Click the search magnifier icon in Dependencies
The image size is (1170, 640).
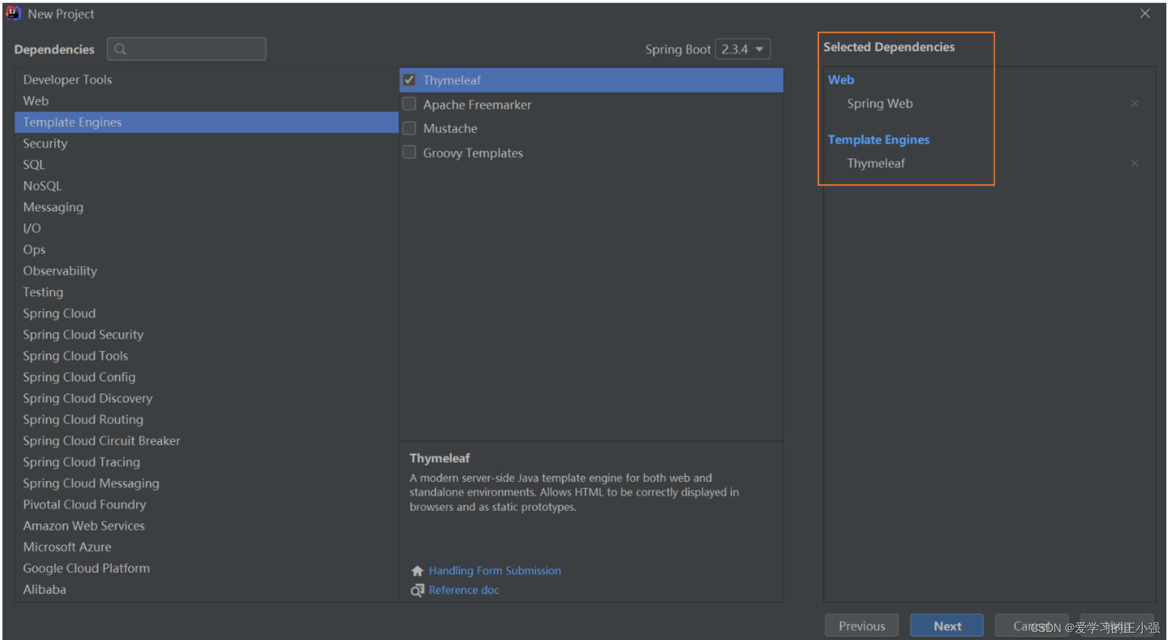120,49
